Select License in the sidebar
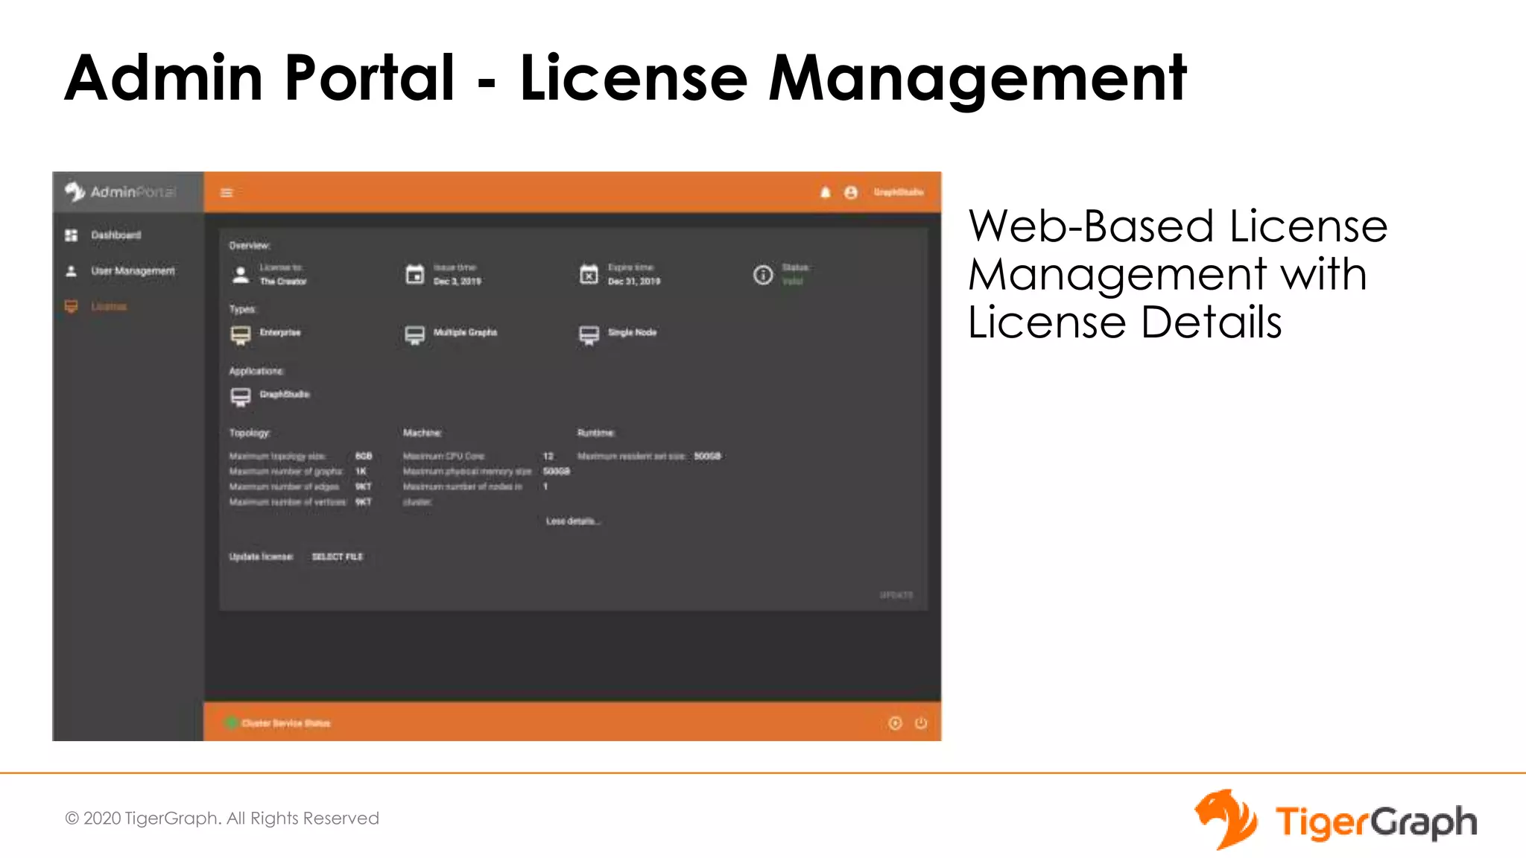 109,306
